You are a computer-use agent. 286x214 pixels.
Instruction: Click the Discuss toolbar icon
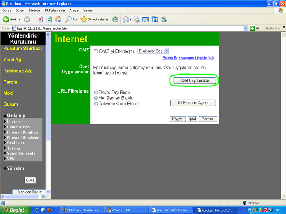click(154, 19)
